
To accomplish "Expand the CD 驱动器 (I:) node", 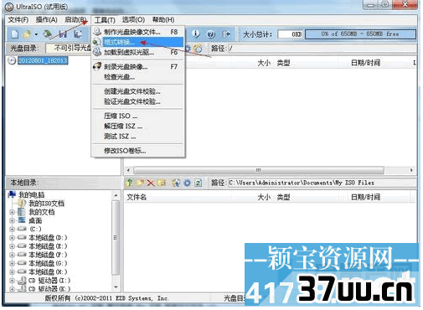I will [12, 281].
